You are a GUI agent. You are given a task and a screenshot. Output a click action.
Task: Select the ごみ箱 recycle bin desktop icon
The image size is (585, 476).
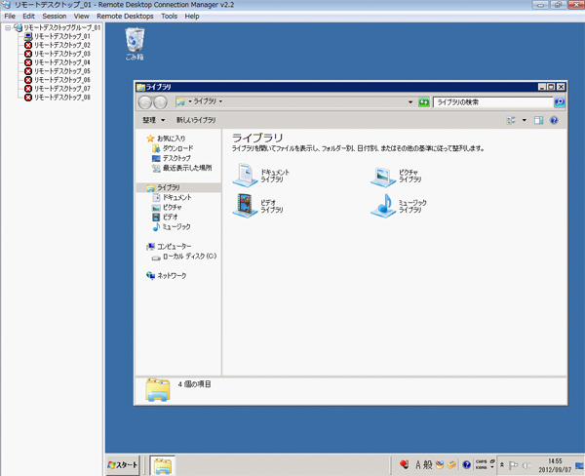pos(135,44)
